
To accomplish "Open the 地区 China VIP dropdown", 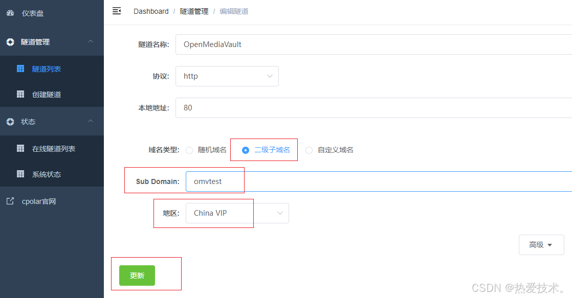I will [x=237, y=213].
